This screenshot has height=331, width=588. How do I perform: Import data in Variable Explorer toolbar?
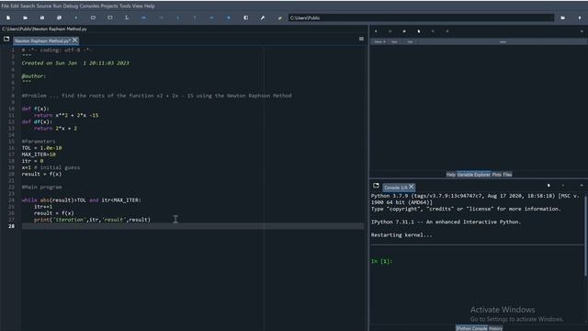[x=376, y=31]
